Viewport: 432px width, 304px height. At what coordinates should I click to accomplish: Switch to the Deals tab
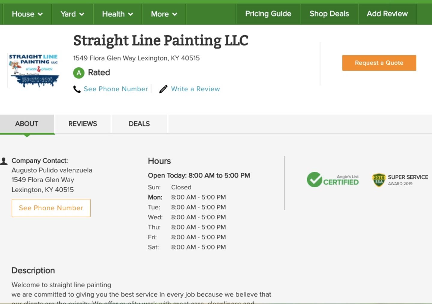pyautogui.click(x=139, y=124)
